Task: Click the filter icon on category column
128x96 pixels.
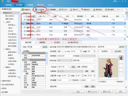Action: (98, 16)
